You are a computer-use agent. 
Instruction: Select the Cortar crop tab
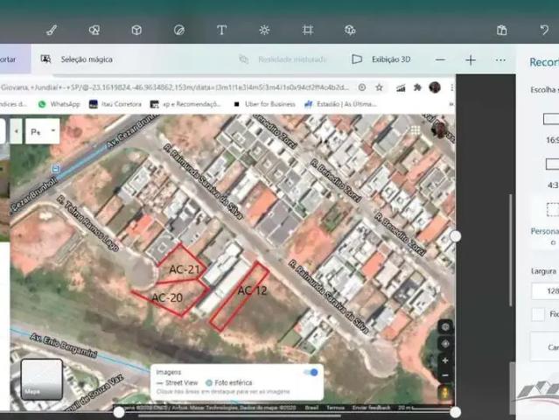14,59
